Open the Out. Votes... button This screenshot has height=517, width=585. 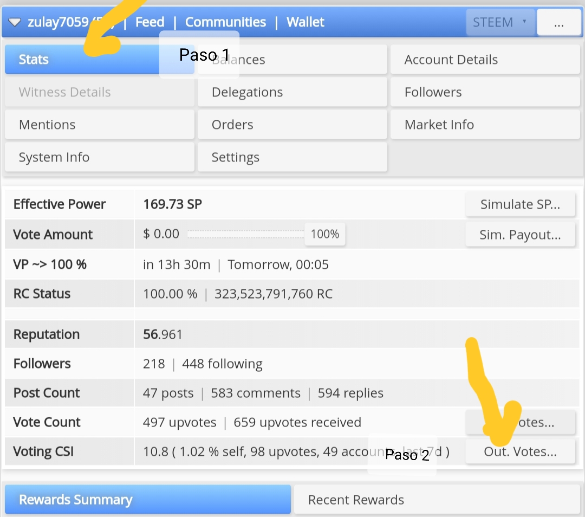point(520,451)
